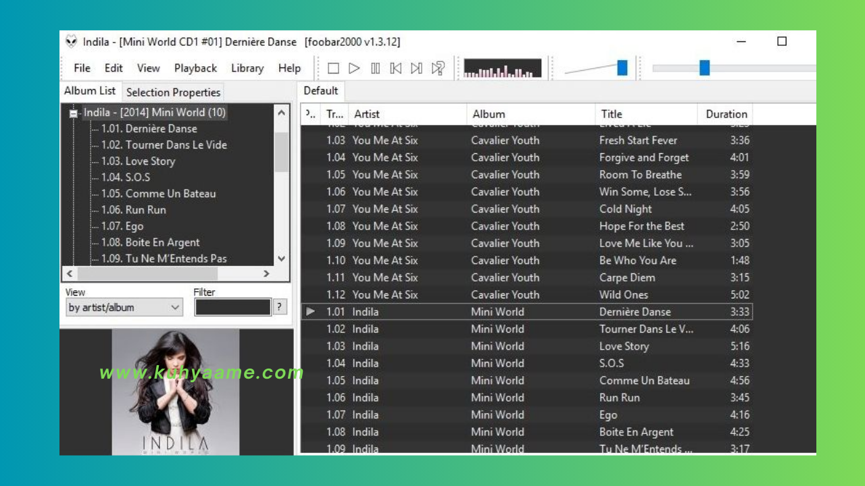Select 1.06. Run Run in album tree
The height and width of the screenshot is (486, 865).
tap(133, 210)
